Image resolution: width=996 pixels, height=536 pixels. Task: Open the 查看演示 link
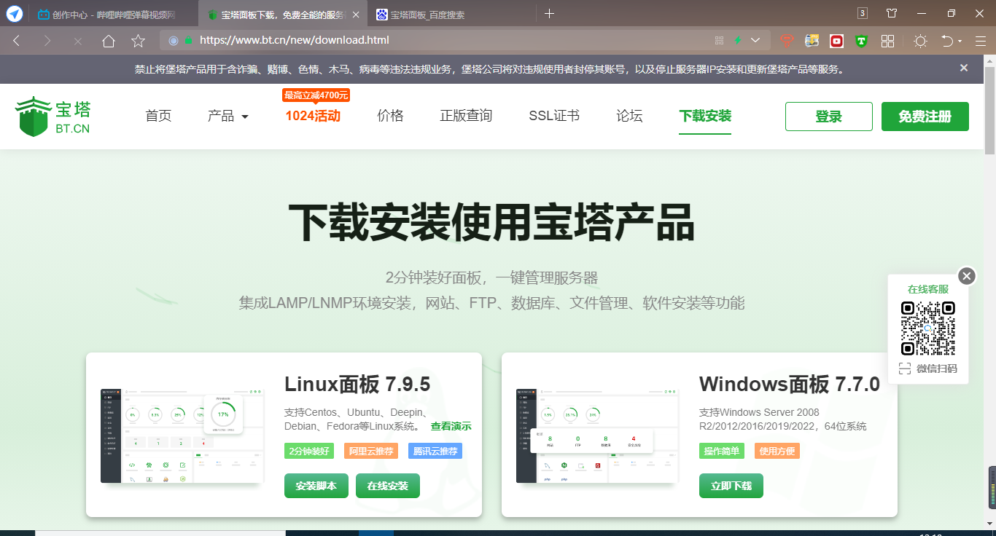coord(451,427)
